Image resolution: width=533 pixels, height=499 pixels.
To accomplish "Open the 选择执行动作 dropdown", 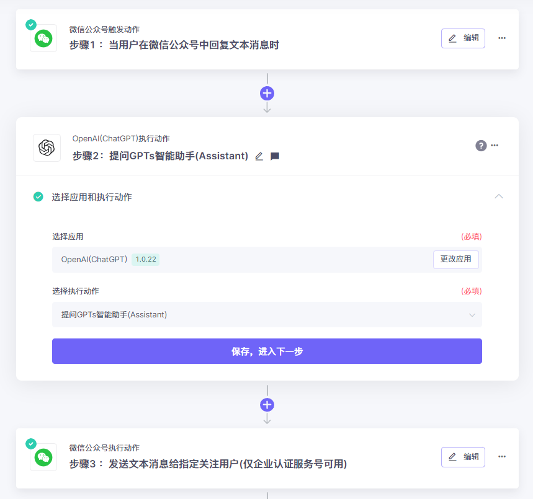I will click(267, 314).
